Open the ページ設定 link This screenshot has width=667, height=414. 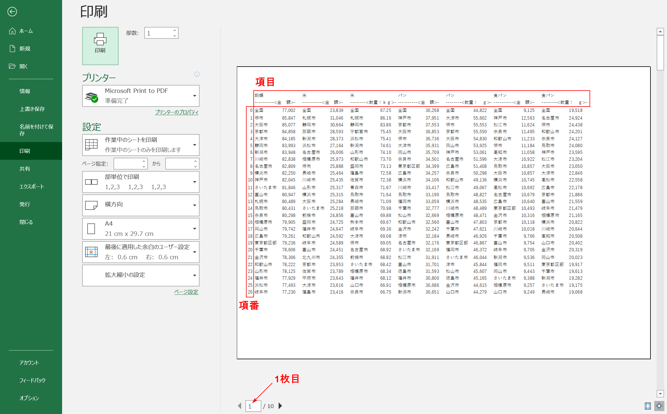(186, 292)
